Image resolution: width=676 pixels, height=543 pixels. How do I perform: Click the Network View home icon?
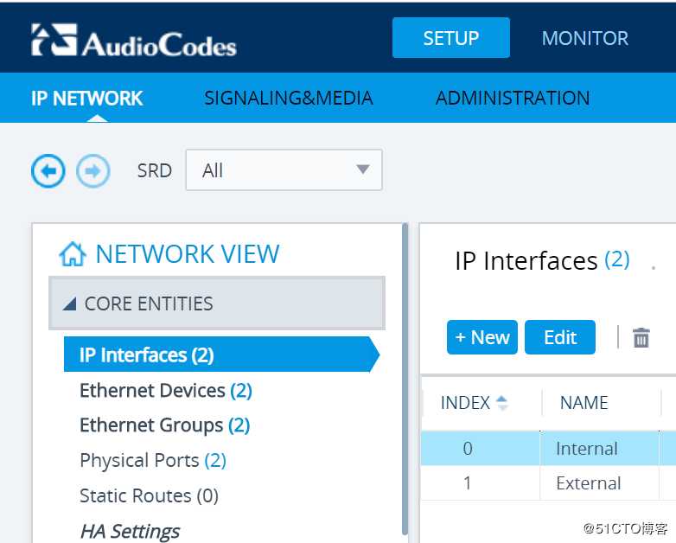[x=72, y=254]
